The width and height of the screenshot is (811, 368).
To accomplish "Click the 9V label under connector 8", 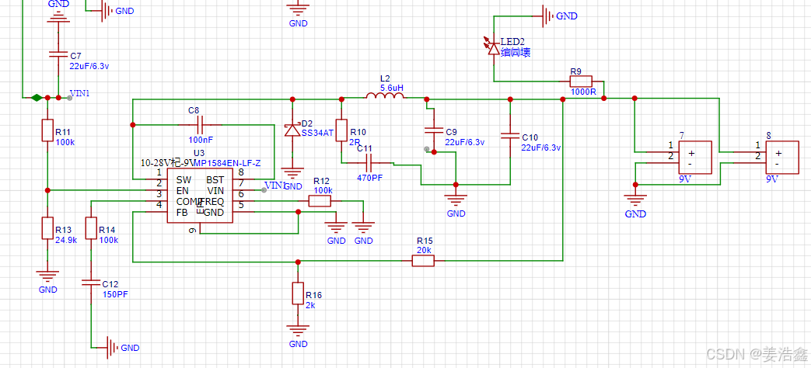I will [x=772, y=180].
